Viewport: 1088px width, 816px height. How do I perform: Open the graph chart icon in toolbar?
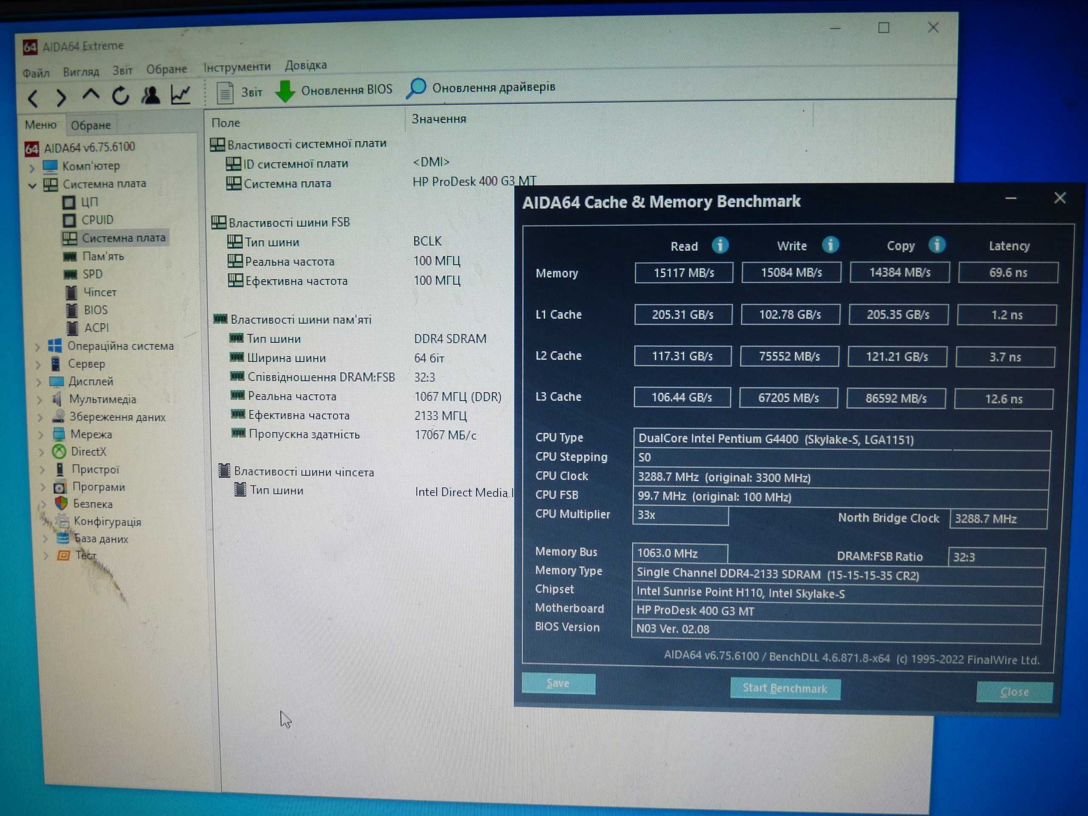[180, 94]
